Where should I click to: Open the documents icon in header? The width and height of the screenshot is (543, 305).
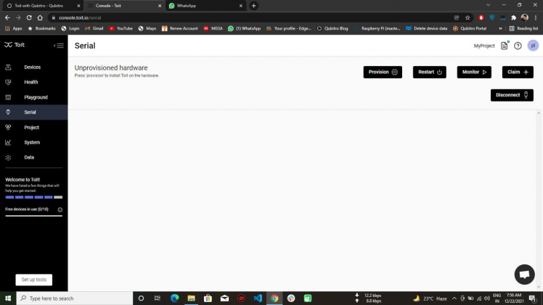[505, 46]
